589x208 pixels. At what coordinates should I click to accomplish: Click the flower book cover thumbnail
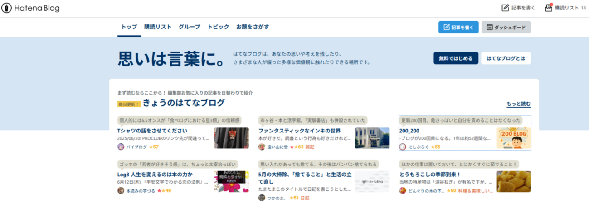coord(232,181)
